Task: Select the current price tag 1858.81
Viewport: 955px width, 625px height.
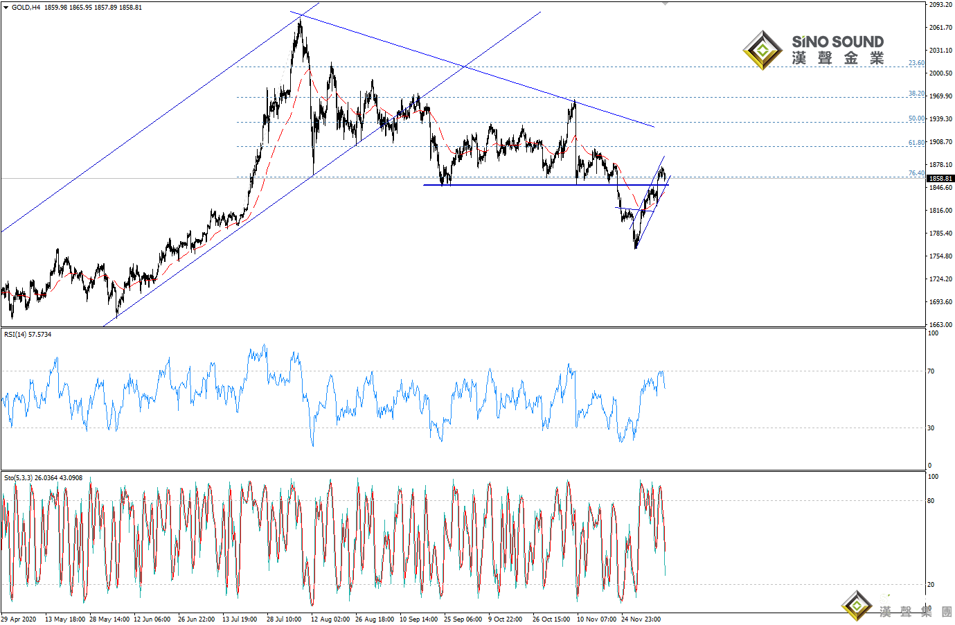Action: point(941,178)
